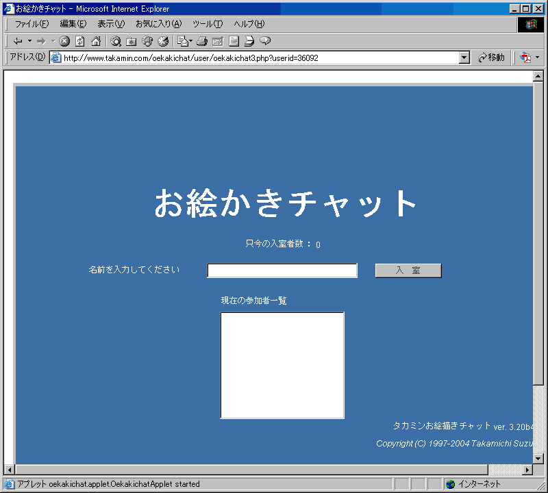The height and width of the screenshot is (493, 548).
Task: Open the Forward history dropdown arrow
Action: [x=53, y=41]
